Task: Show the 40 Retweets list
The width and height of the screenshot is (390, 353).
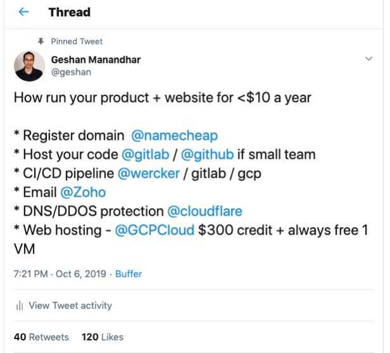Action: (41, 337)
